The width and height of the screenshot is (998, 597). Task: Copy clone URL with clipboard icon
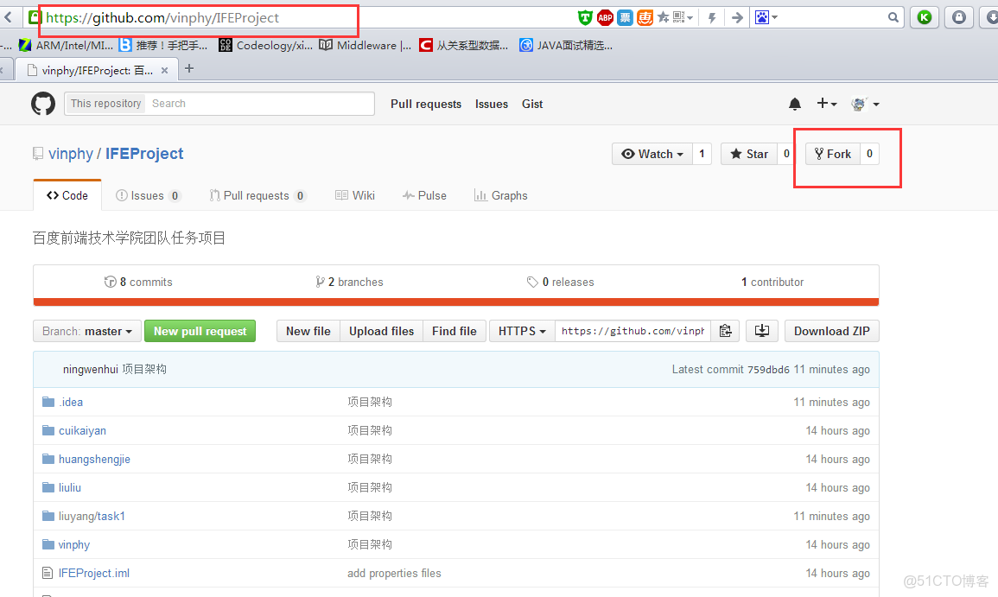tap(725, 331)
